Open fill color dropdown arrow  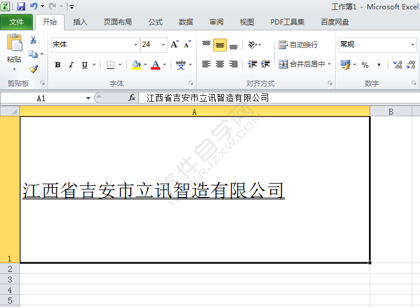pos(145,64)
